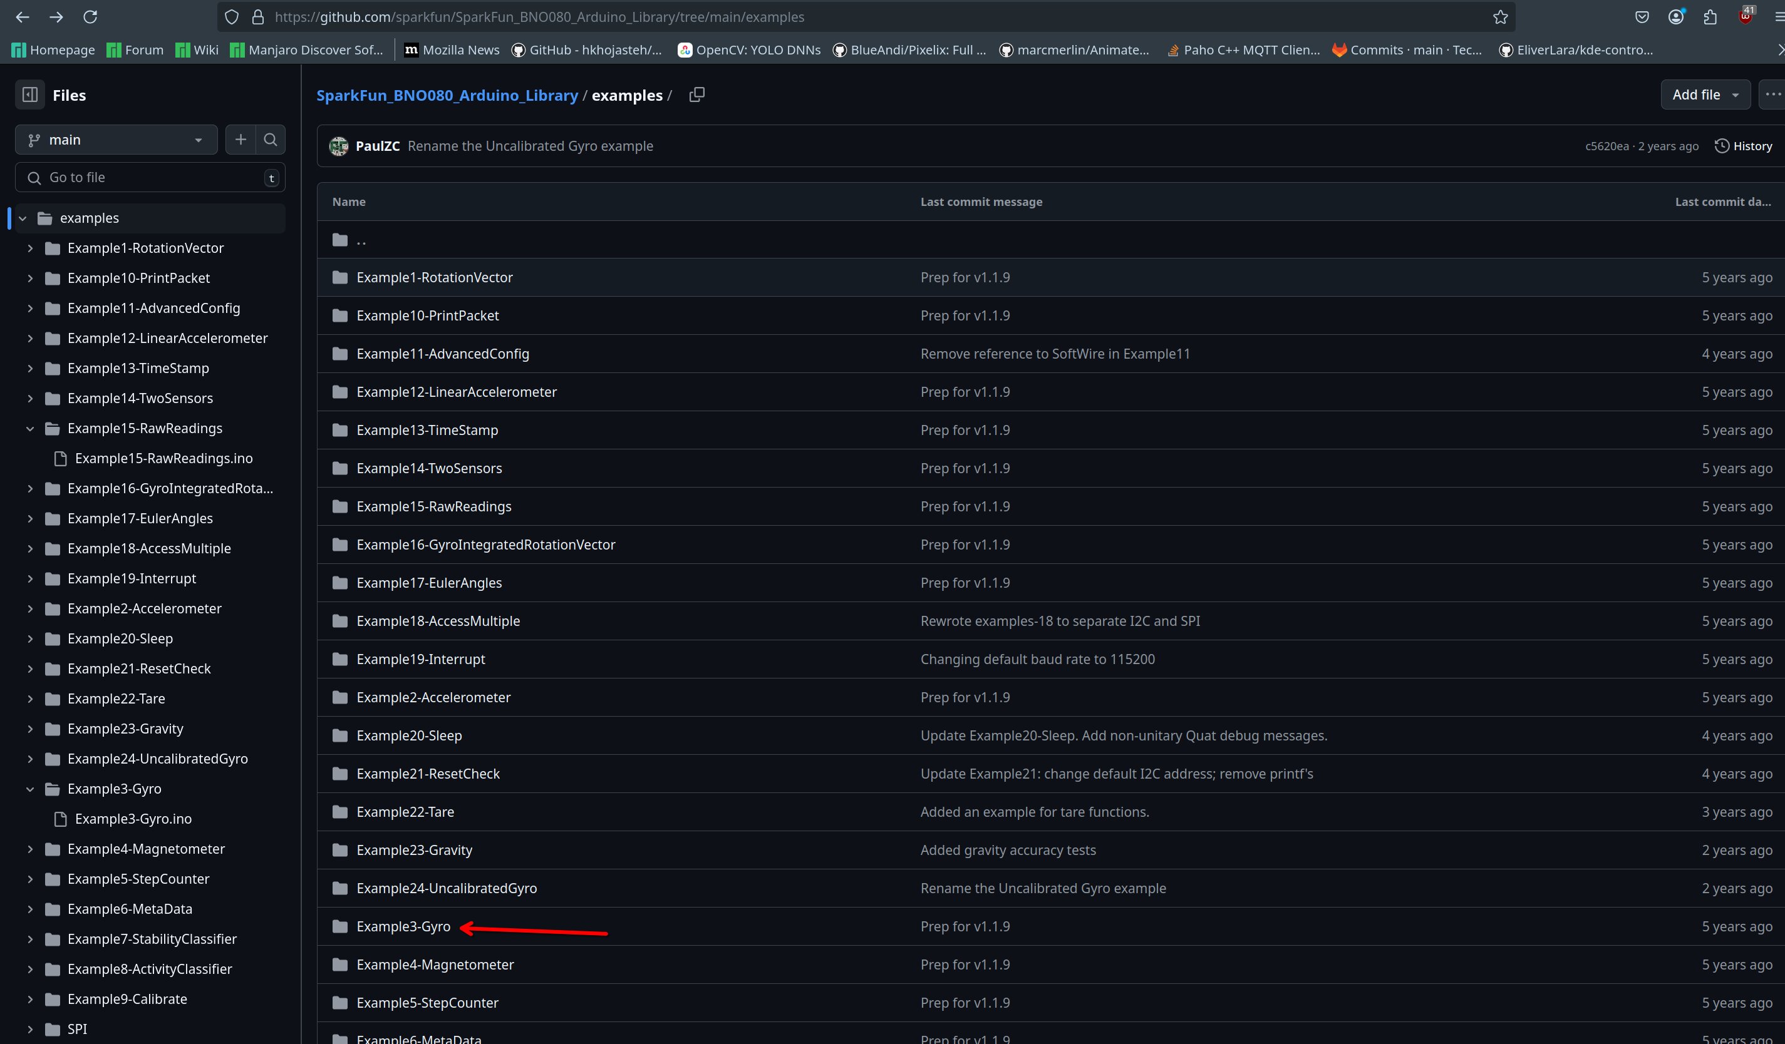
Task: Open Example15-RawReadings.ino file icon in tree
Action: (x=61, y=458)
